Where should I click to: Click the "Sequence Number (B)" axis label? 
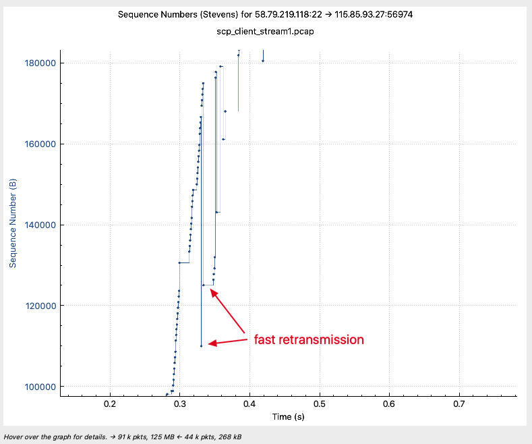coord(12,222)
